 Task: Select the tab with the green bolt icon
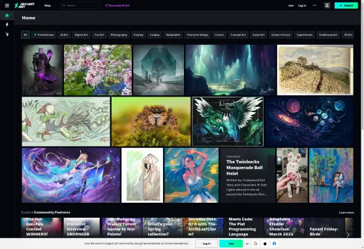point(44,35)
